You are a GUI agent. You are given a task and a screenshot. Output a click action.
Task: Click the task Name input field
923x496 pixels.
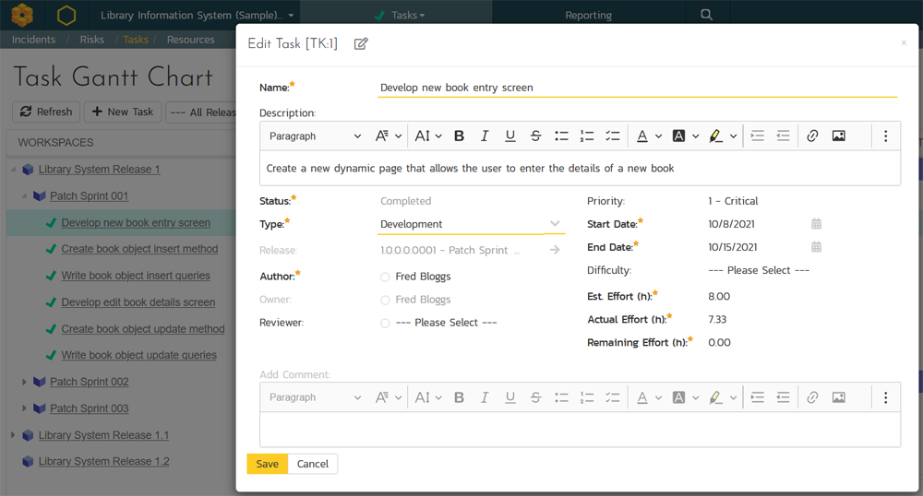pos(637,88)
